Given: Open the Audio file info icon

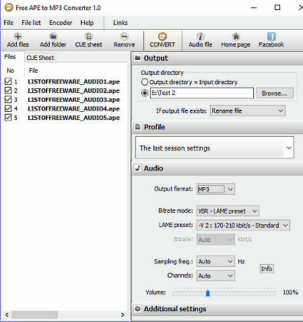Looking at the screenshot, I should pyautogui.click(x=200, y=36).
